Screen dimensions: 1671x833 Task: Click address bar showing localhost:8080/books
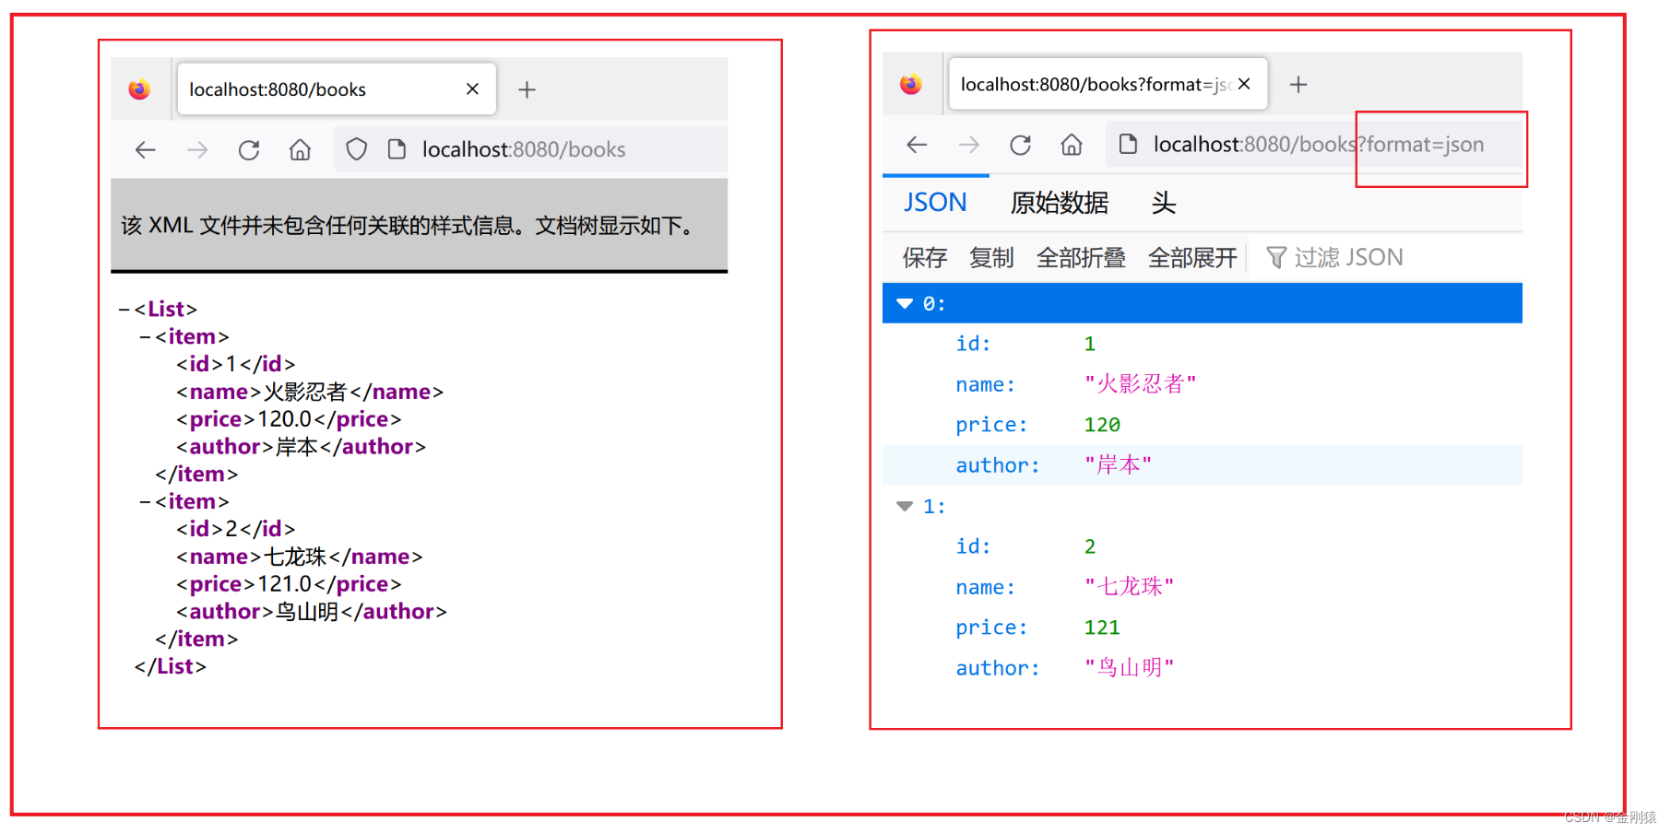531,149
